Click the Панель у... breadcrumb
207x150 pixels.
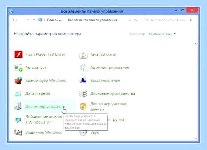click(55, 20)
